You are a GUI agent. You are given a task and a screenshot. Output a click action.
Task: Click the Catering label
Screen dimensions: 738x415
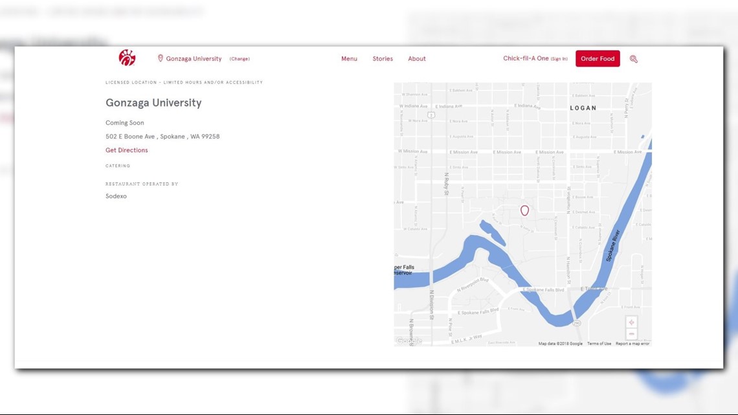pos(118,166)
